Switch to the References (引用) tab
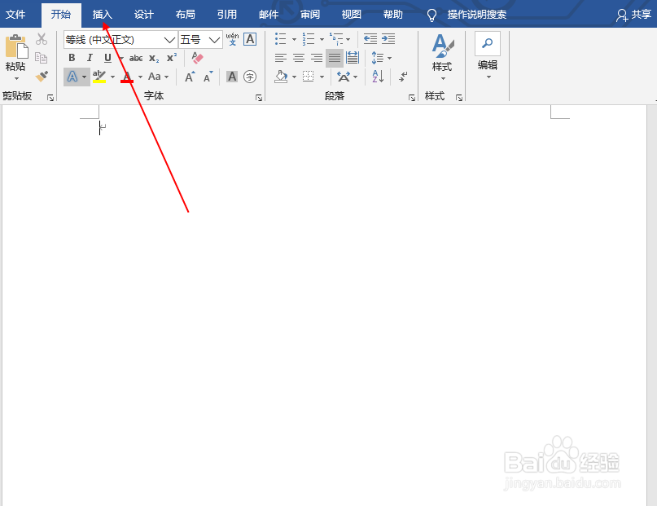 coord(226,15)
